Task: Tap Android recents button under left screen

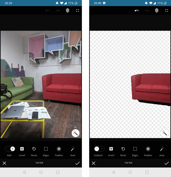Action: tap(58, 172)
